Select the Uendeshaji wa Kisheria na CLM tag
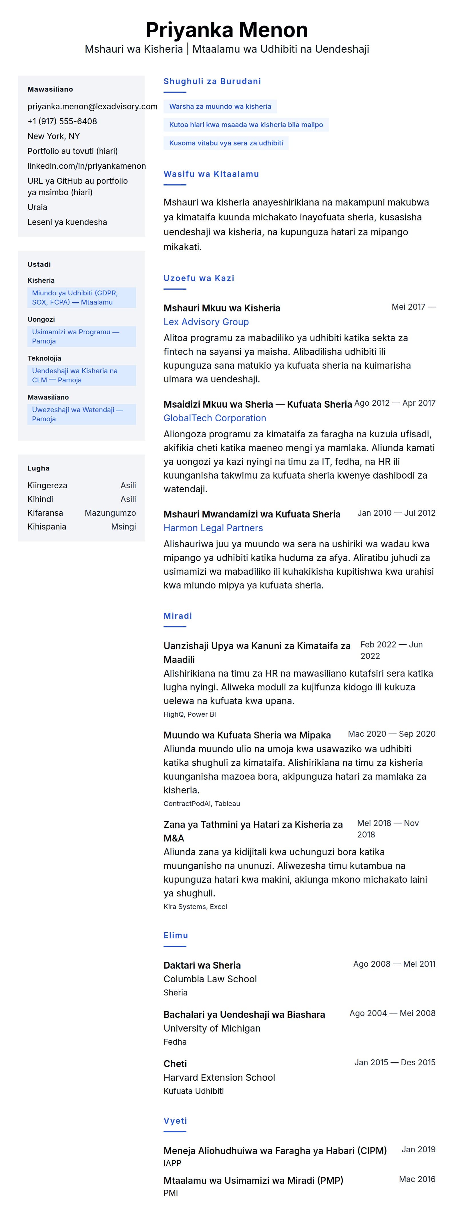Viewport: 454px width, 1217px height. [x=82, y=376]
